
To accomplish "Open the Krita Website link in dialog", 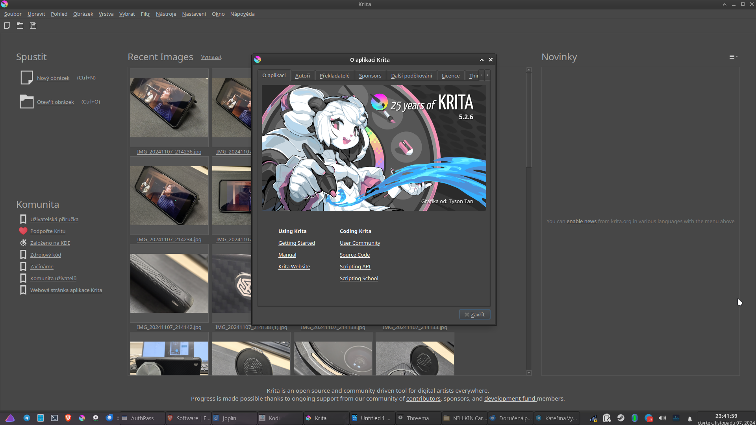I will click(x=294, y=266).
